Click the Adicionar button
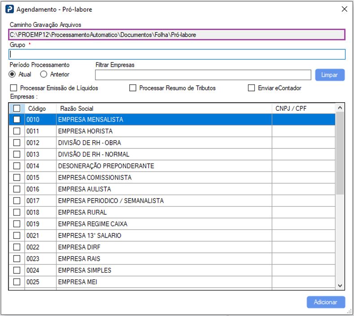The image size is (354, 316). pyautogui.click(x=326, y=302)
